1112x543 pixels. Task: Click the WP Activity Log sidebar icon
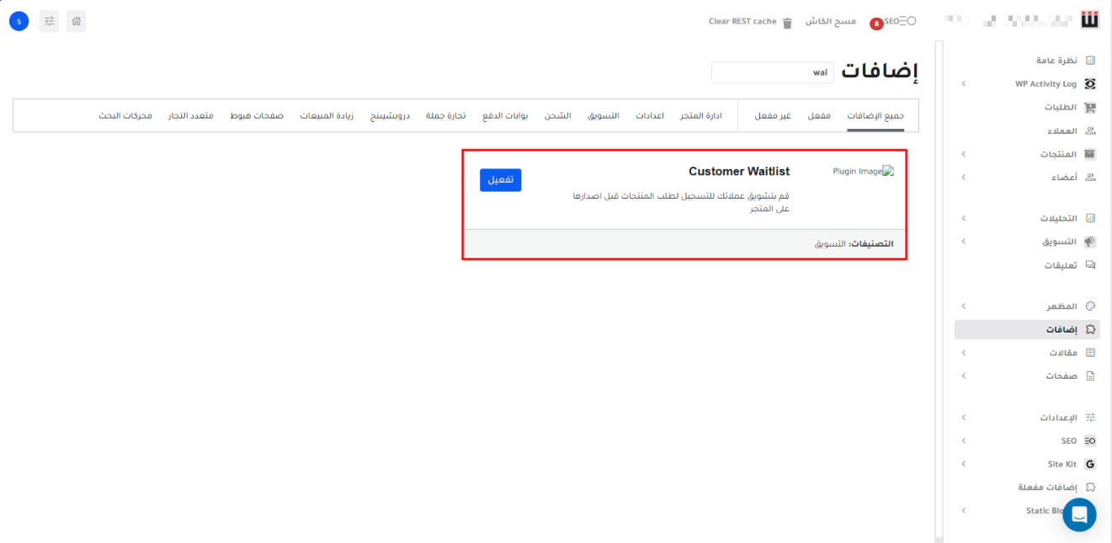click(x=1090, y=84)
